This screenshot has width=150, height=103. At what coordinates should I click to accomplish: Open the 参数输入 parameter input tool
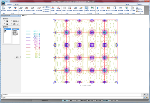pos(4,9)
